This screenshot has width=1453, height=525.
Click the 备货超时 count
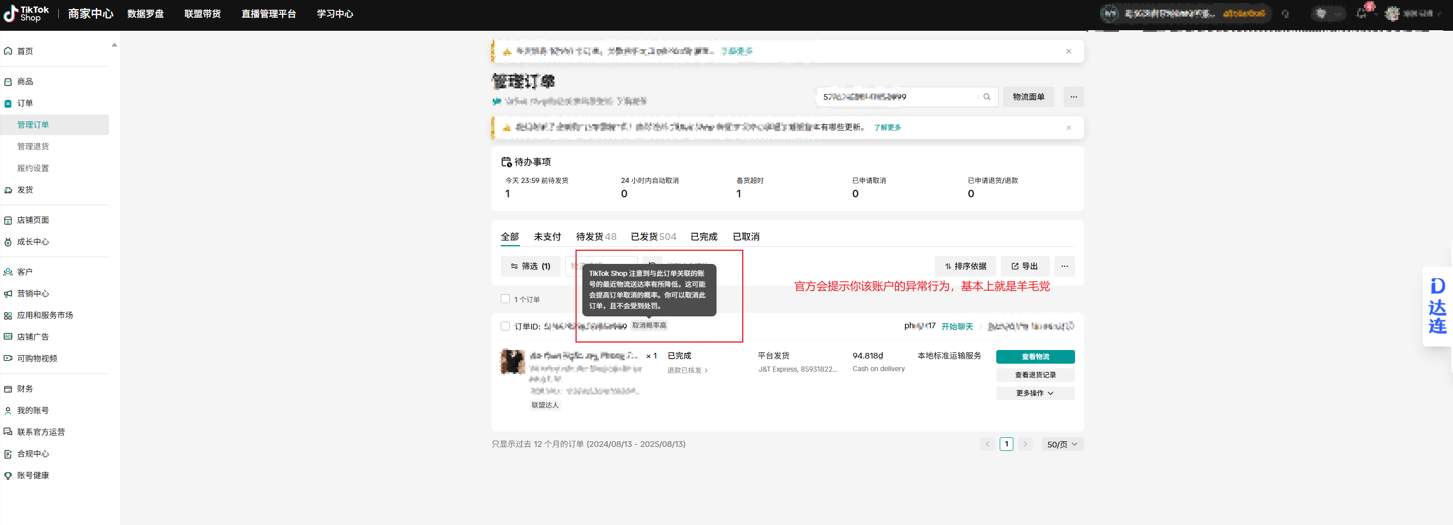[x=739, y=194]
